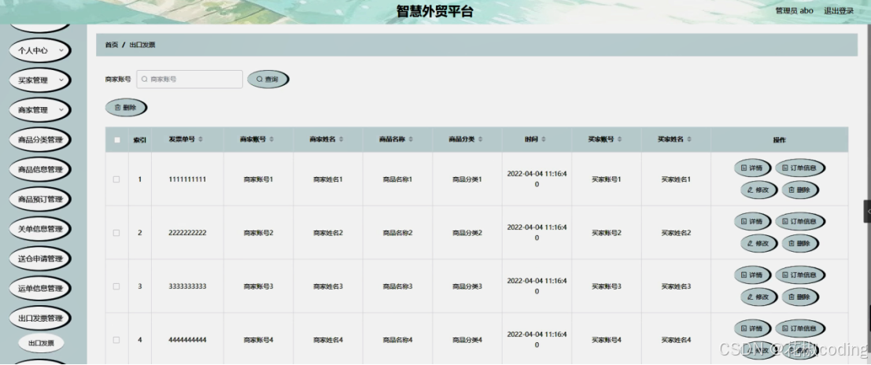Viewport: 871px width, 365px height.
Task: Sort by 发票单号 column arrows
Action: pos(201,139)
